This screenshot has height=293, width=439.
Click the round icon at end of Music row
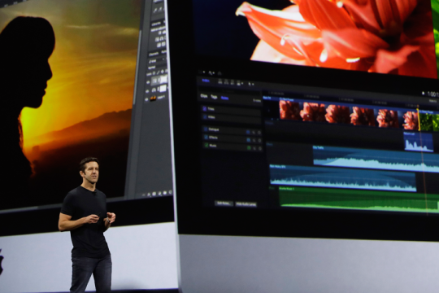pyautogui.click(x=260, y=149)
